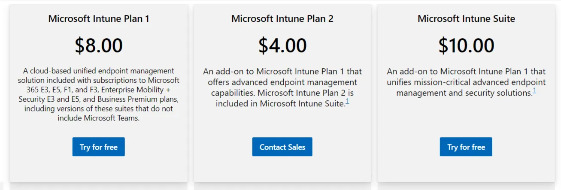
Task: Open footnote 1 link in Plan 2 description
Action: tap(347, 102)
